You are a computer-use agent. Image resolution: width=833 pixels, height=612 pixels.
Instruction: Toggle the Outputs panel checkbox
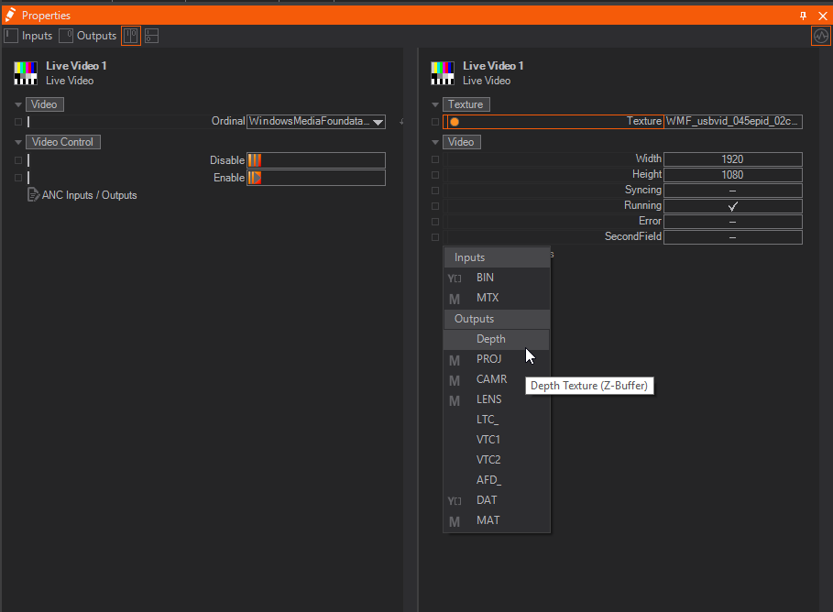click(66, 36)
